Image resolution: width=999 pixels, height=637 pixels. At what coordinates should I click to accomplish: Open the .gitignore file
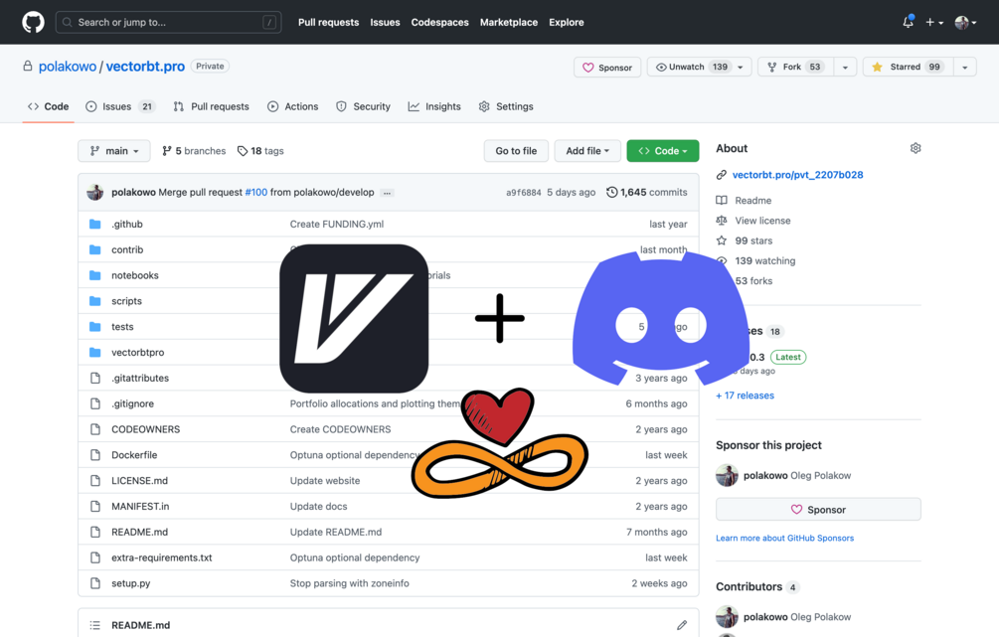[x=132, y=403]
